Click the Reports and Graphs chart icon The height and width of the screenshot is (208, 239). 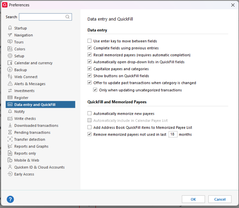tap(10, 146)
